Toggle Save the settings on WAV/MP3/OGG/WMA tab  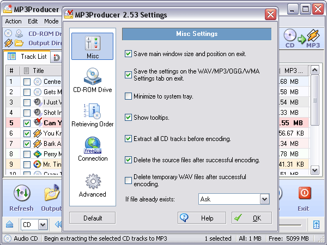point(128,75)
